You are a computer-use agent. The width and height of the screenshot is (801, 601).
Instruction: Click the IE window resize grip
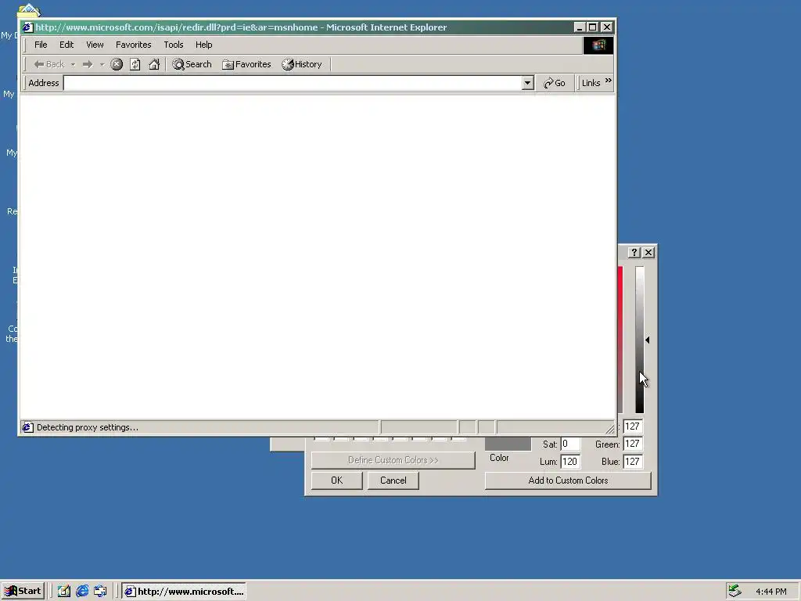point(610,430)
